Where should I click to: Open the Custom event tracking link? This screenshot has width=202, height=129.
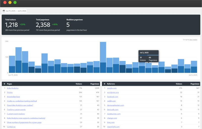click(16, 114)
